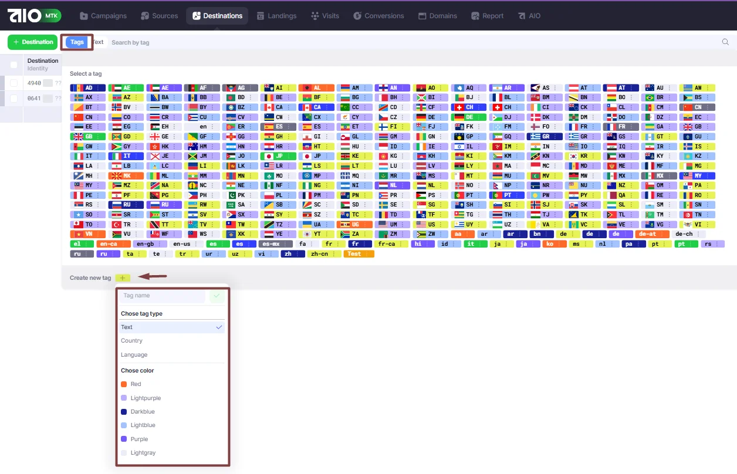Go to the Sources section

[x=159, y=16]
